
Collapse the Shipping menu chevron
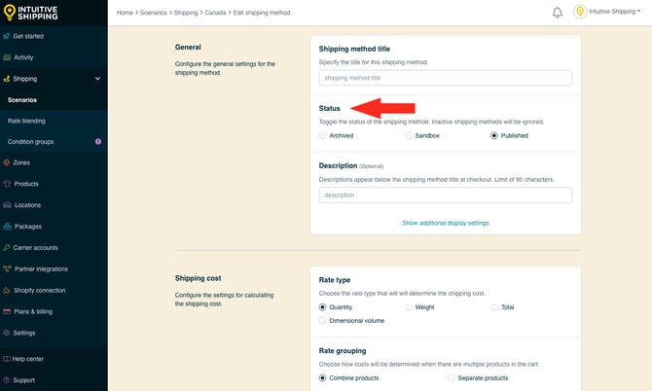tap(97, 79)
